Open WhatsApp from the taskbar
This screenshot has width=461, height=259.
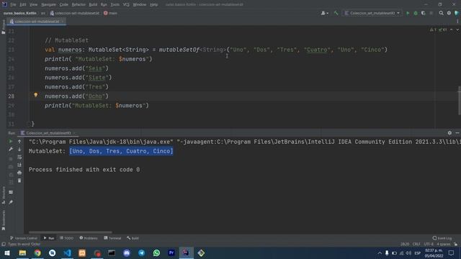pos(156,253)
